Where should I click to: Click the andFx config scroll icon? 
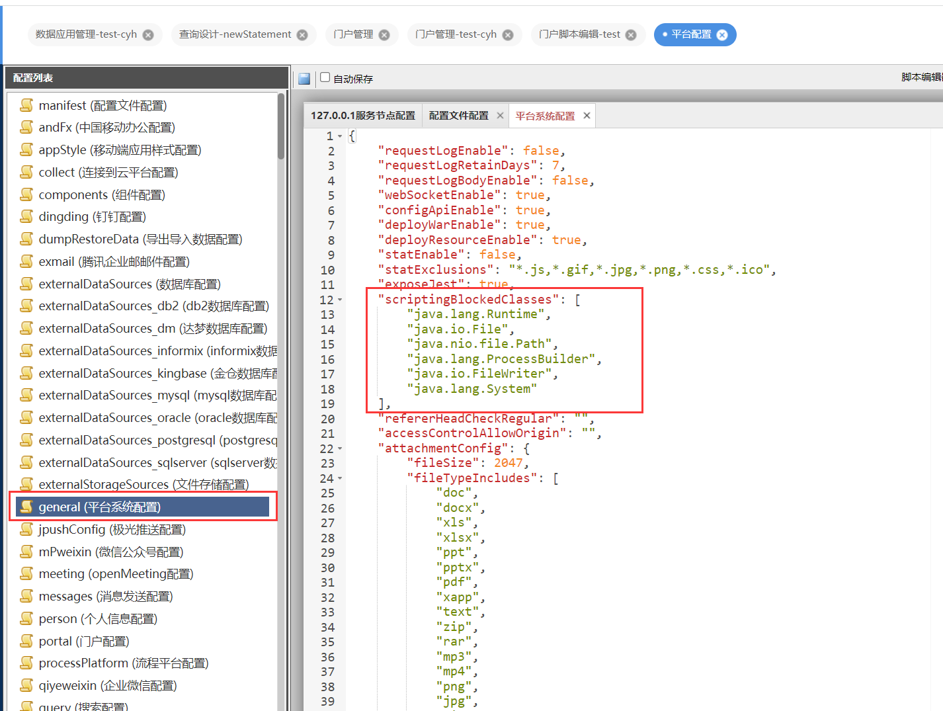[26, 127]
